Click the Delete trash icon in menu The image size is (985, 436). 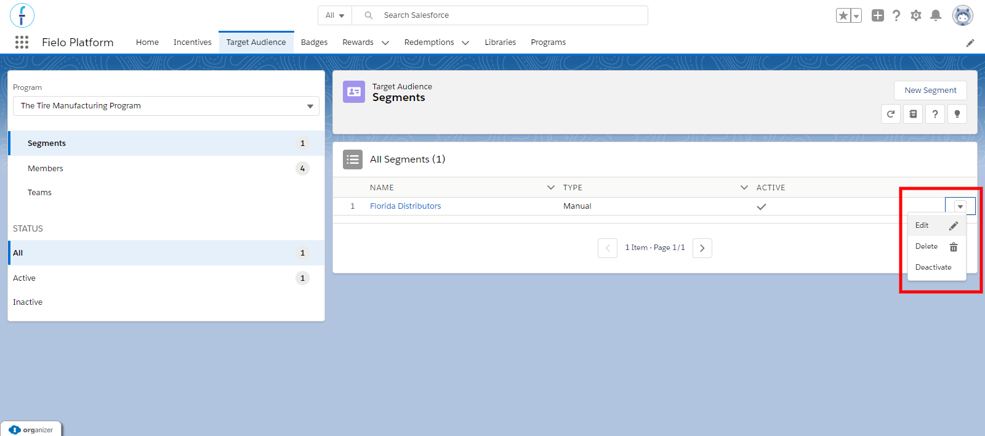pos(954,247)
